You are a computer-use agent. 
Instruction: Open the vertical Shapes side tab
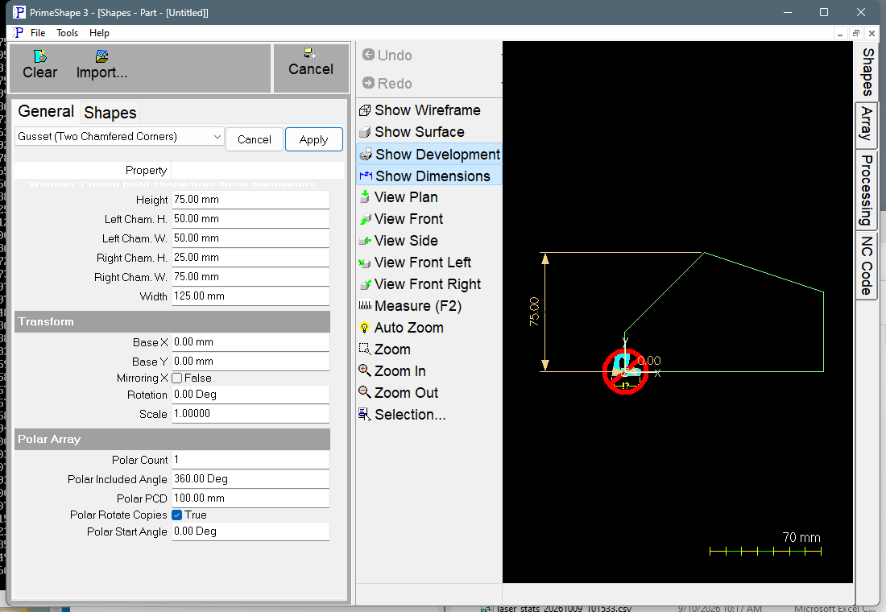867,72
